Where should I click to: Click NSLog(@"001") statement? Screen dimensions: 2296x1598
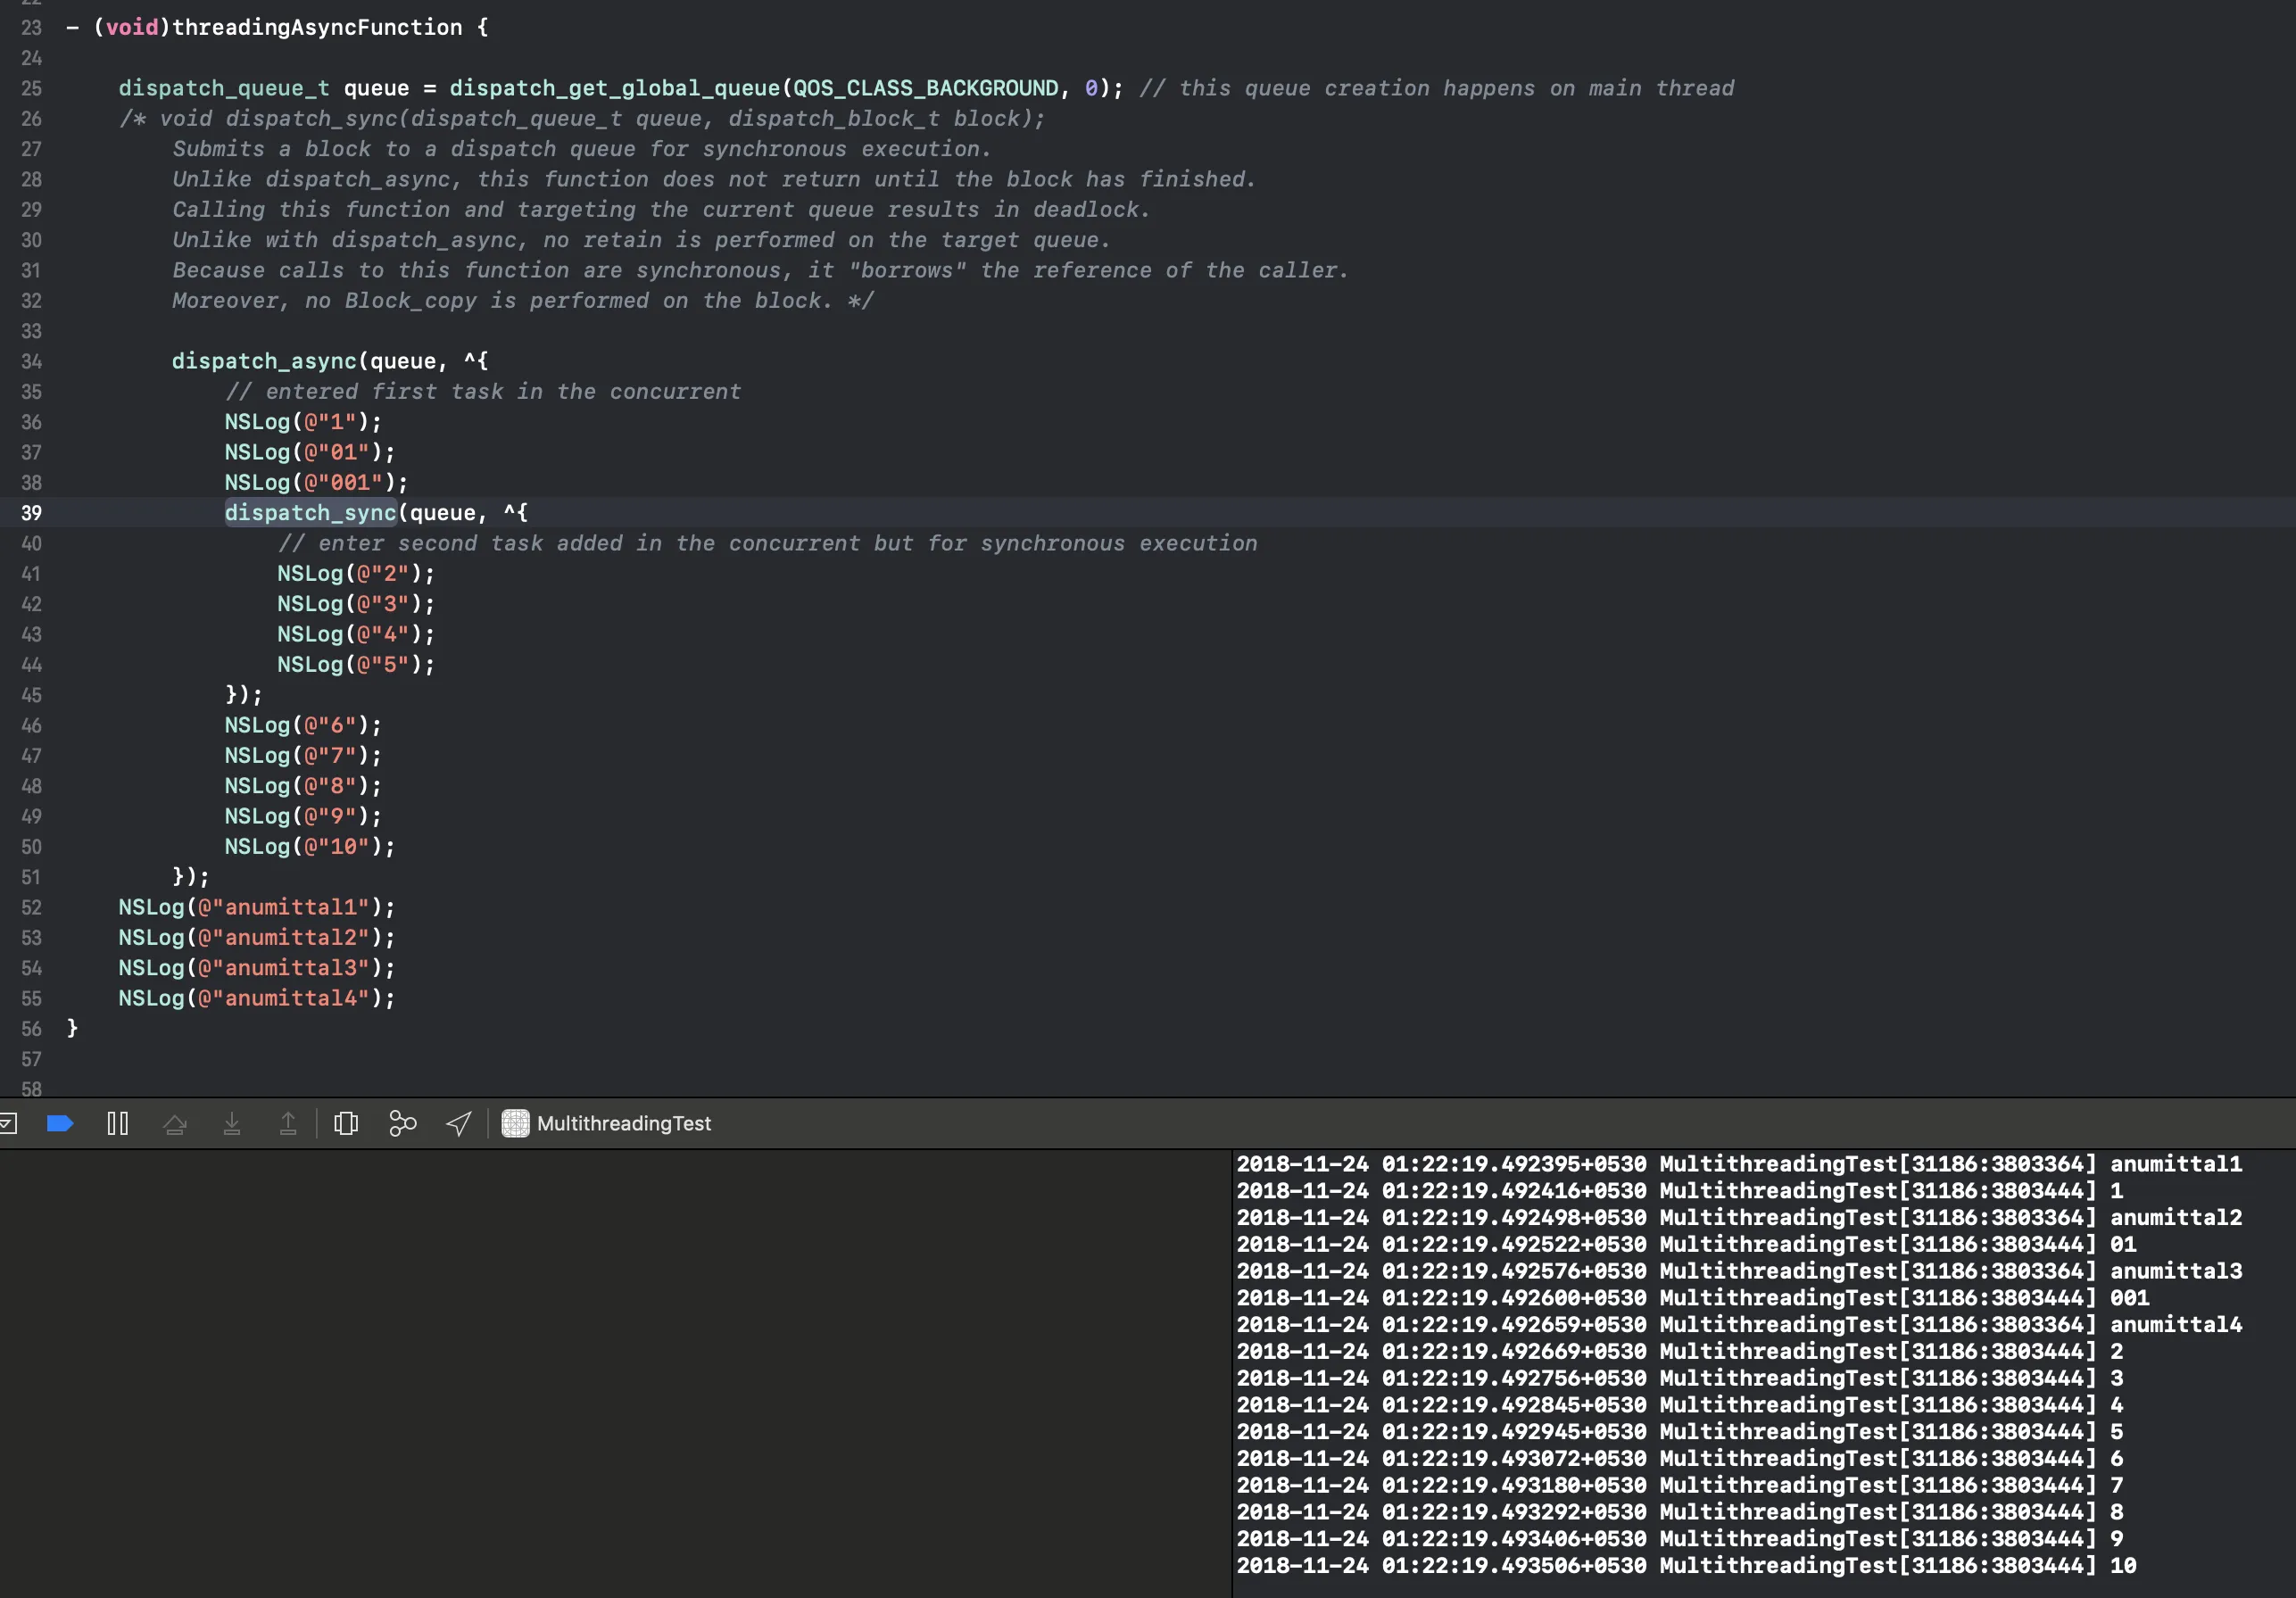(316, 482)
